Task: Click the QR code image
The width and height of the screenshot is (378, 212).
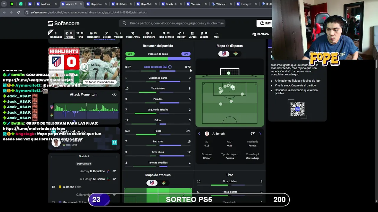Action: 297,109
